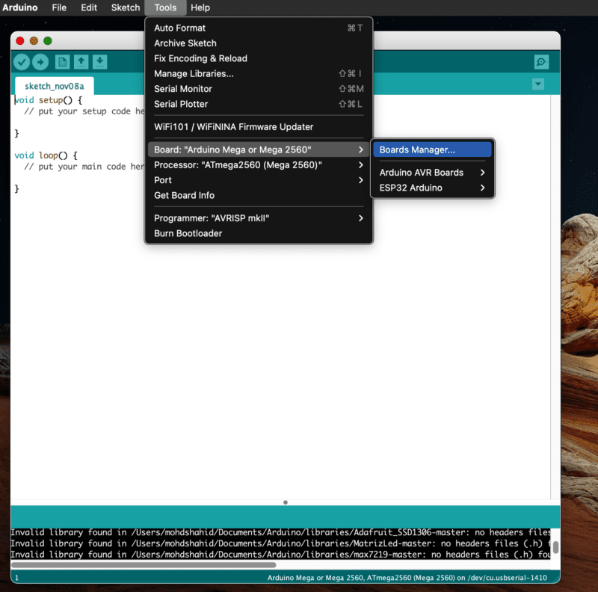Viewport: 598px width, 592px height.
Task: Click the Adafruit_SSD1306-master error line in console
Action: pos(280,532)
